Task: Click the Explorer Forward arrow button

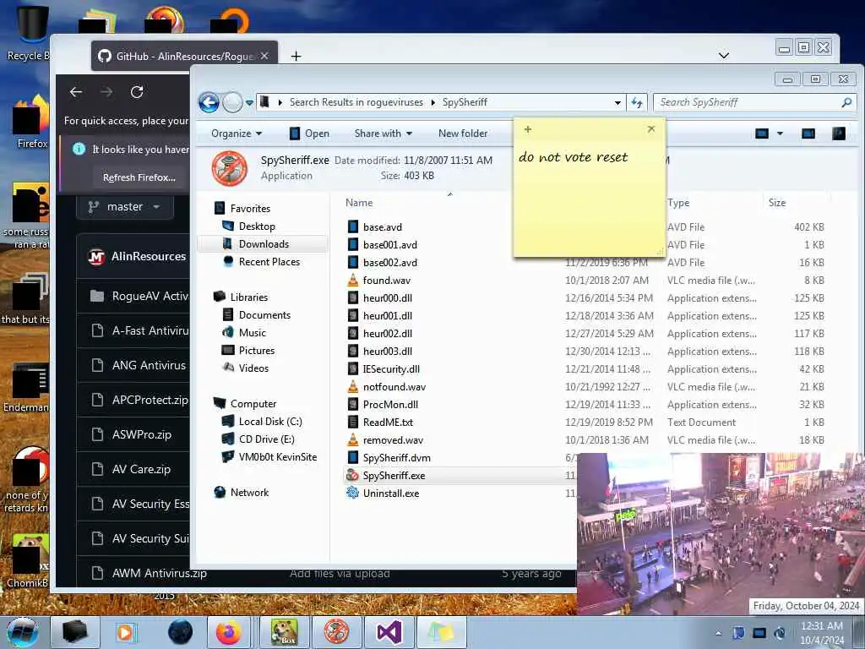Action: pos(233,102)
